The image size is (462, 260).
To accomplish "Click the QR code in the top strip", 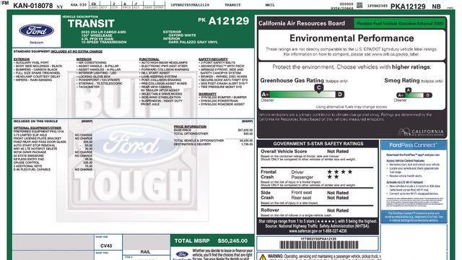I will point(359,5).
